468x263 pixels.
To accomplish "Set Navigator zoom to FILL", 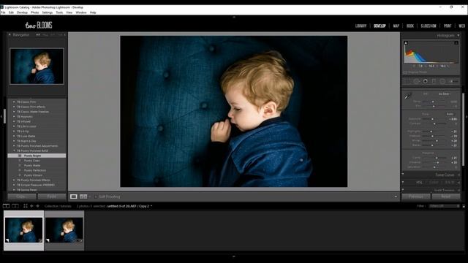I will [45, 35].
